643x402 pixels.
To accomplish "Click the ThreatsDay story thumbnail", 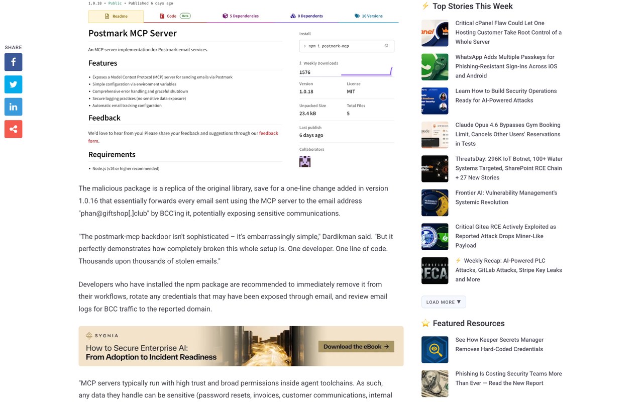I will click(x=435, y=169).
